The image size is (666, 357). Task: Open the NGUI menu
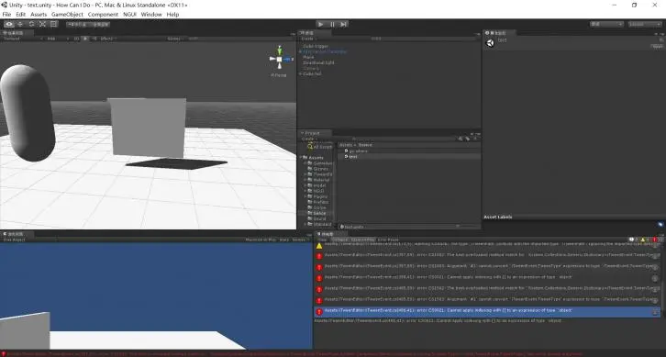[129, 14]
